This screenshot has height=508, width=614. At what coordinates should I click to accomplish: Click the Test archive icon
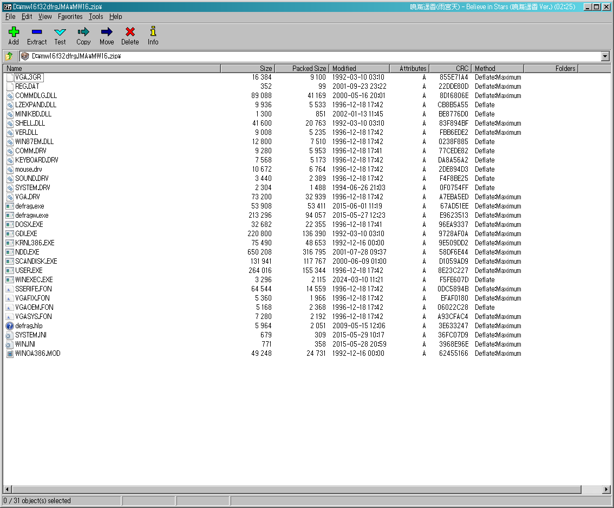pyautogui.click(x=60, y=32)
